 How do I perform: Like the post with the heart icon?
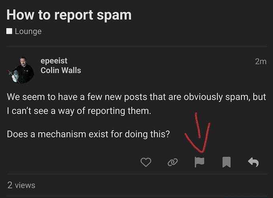pos(146,162)
